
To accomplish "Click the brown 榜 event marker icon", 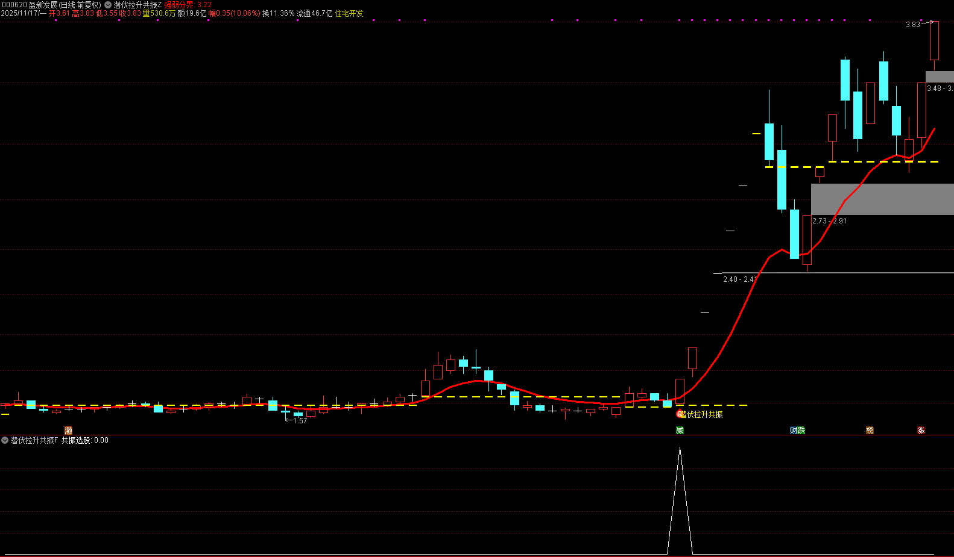I will [870, 430].
